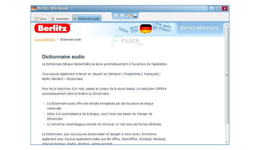This screenshot has height=150, width=260.
Task: Click the forward navigation arrow icon
Action: tap(122, 16)
